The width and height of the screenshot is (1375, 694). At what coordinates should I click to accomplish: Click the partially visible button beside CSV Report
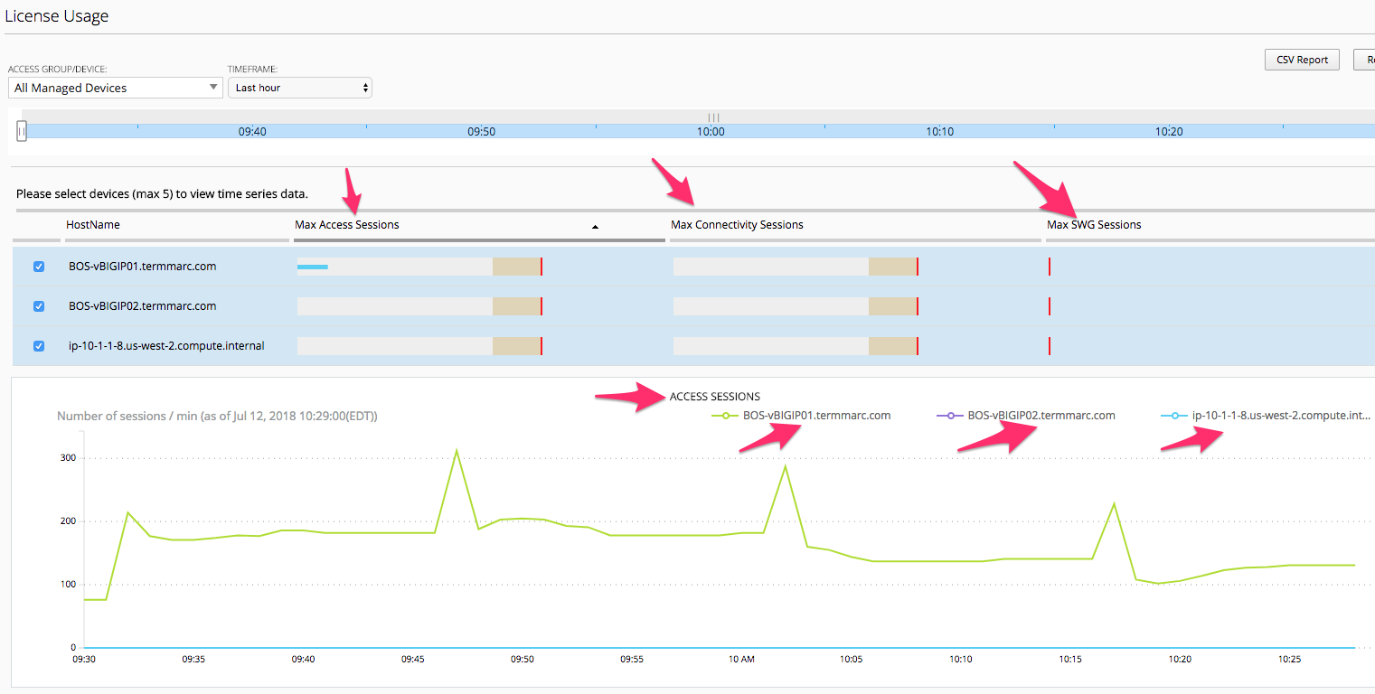click(x=1364, y=60)
